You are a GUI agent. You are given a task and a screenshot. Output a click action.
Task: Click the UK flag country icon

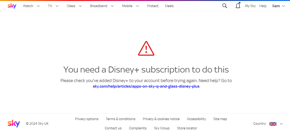tap(273, 124)
